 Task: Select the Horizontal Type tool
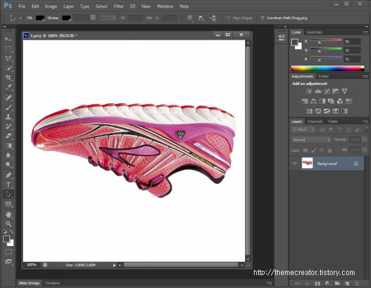tap(8, 185)
